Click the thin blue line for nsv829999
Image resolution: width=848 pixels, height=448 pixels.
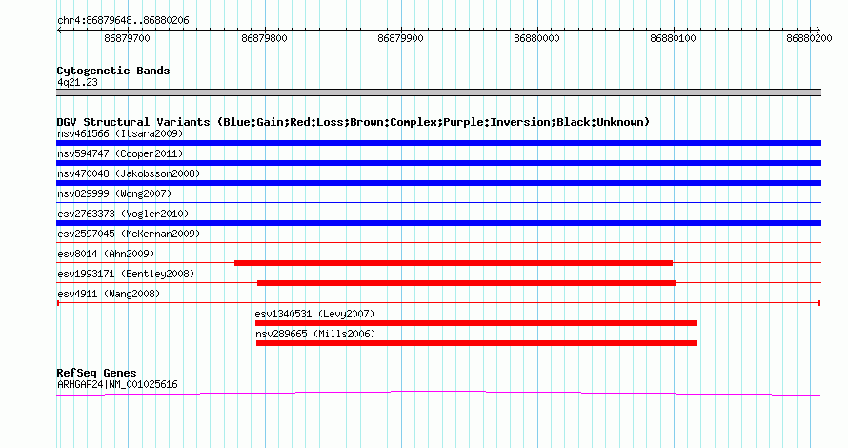[x=438, y=203]
